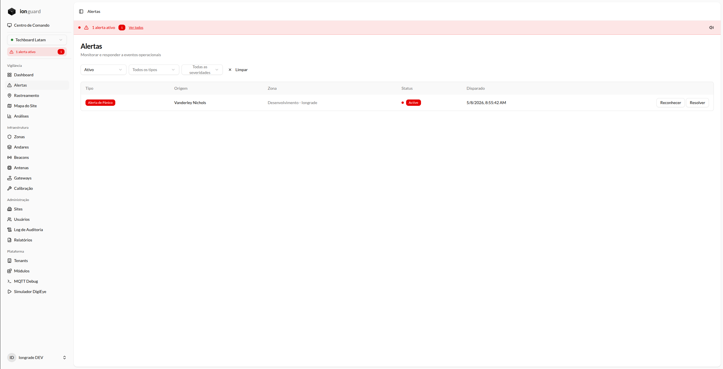
Task: Click Vanderley Nichols origin cell
Action: tap(190, 103)
